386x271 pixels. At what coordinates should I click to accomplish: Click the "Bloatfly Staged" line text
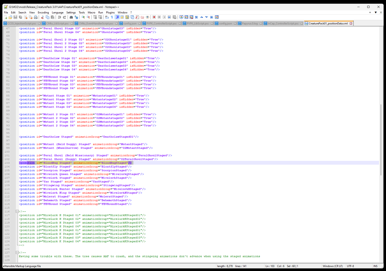pyautogui.click(x=75, y=167)
